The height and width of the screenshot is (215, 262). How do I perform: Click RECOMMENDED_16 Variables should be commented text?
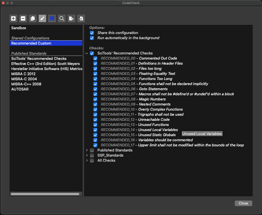[147, 140]
